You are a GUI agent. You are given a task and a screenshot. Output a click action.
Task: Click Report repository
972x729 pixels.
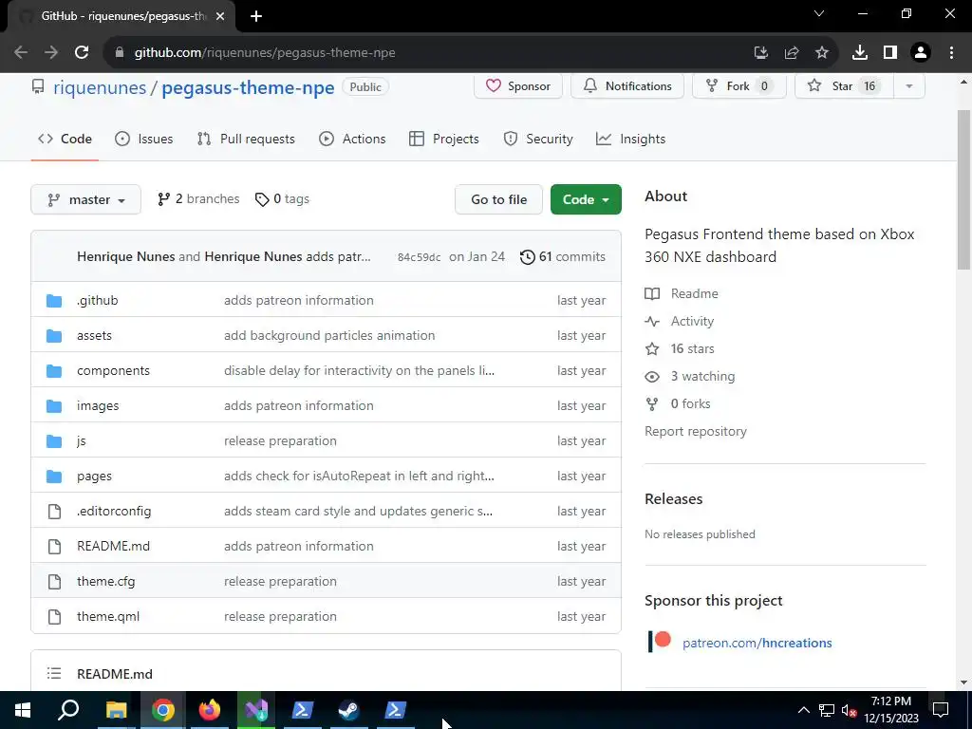tap(696, 432)
